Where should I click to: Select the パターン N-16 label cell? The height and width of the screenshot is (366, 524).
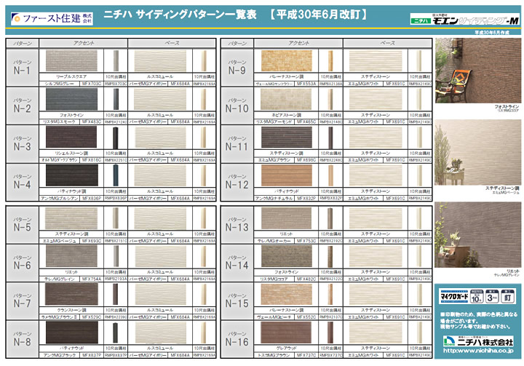(237, 339)
